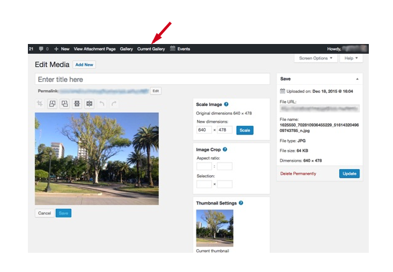Open Current Gallery admin bar item
Image resolution: width=393 pixels, height=272 pixels.
point(151,49)
